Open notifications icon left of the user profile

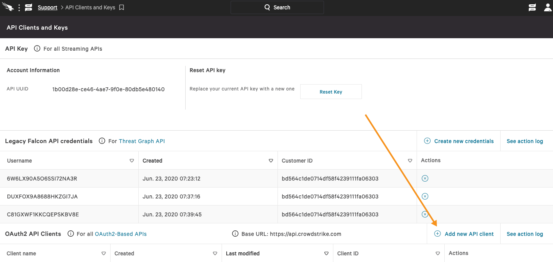[x=532, y=7]
